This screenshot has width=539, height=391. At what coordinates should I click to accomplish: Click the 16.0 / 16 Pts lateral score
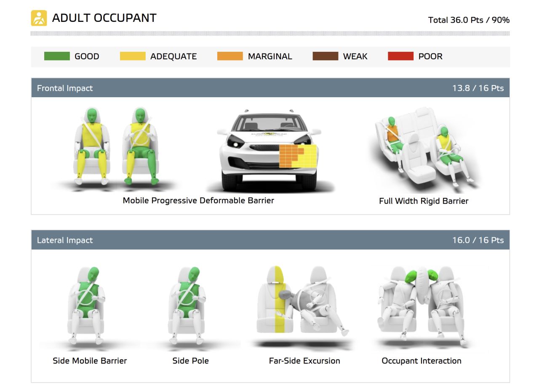point(478,240)
